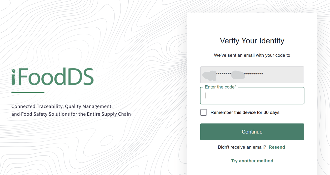Click the iFoodDS logo
This screenshot has height=175, width=330.
pyautogui.click(x=53, y=76)
